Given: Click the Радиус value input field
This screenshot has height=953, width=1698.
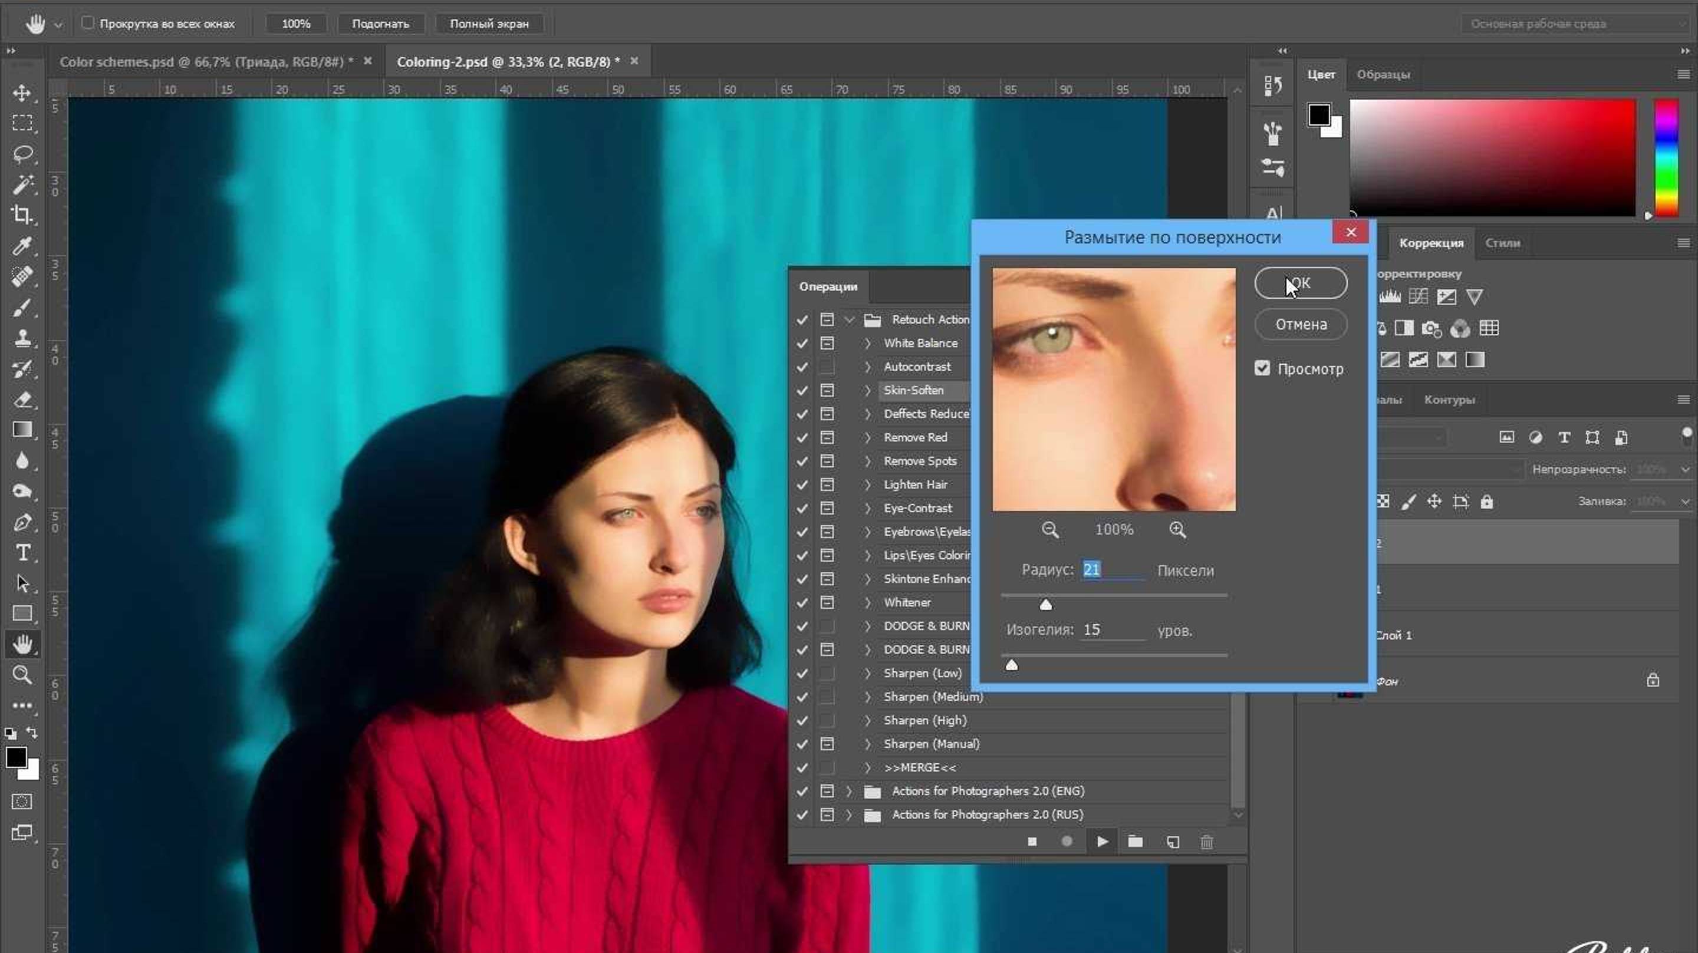Looking at the screenshot, I should point(1113,570).
